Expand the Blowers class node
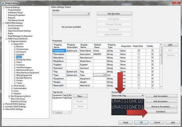182x127 pixels. coord(15,47)
